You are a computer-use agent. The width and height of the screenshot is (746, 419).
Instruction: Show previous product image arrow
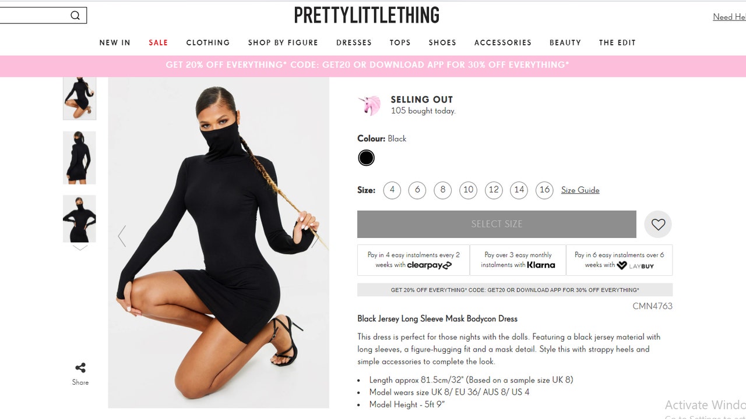point(122,236)
